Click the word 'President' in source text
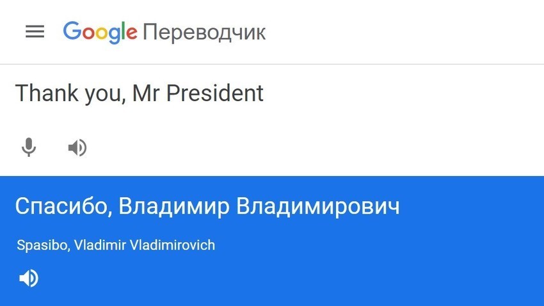 coord(215,93)
